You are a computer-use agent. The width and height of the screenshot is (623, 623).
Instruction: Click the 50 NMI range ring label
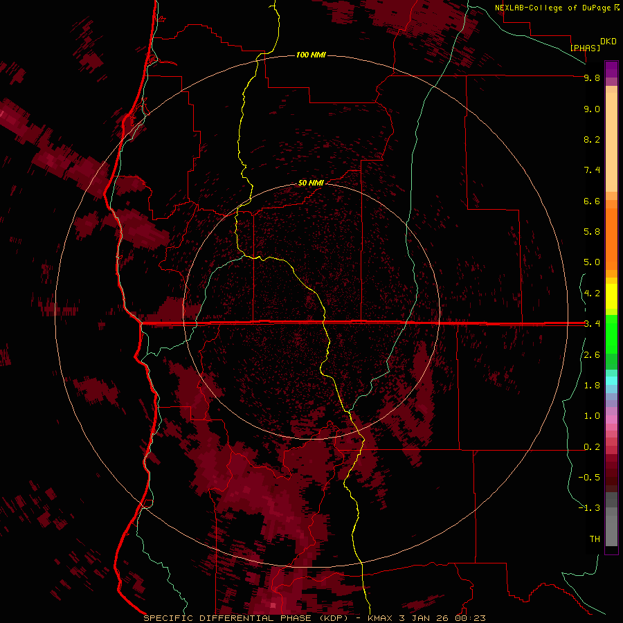[x=311, y=183]
